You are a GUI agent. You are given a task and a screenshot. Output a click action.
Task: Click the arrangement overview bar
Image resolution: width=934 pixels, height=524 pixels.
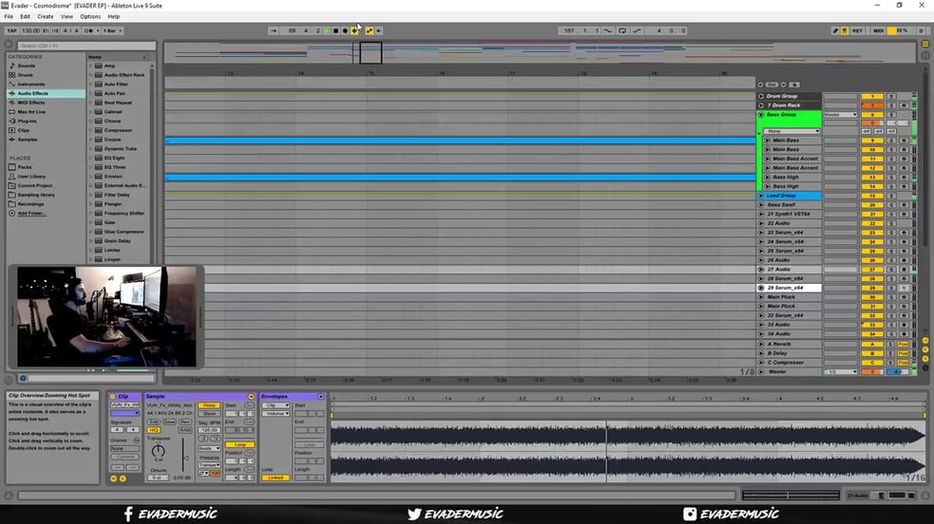pyautogui.click(x=540, y=53)
